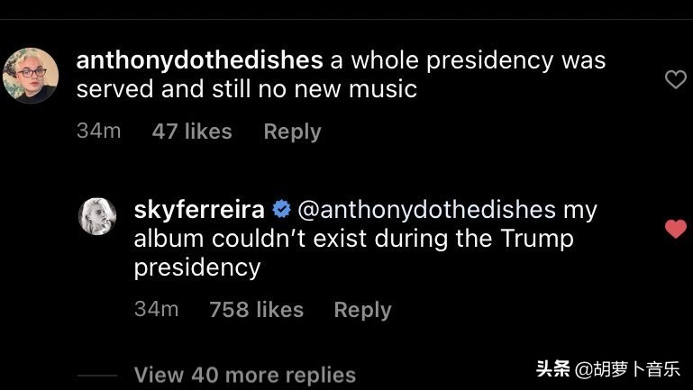The image size is (693, 390).
Task: Reply to skyferreira's comment
Action: [362, 310]
